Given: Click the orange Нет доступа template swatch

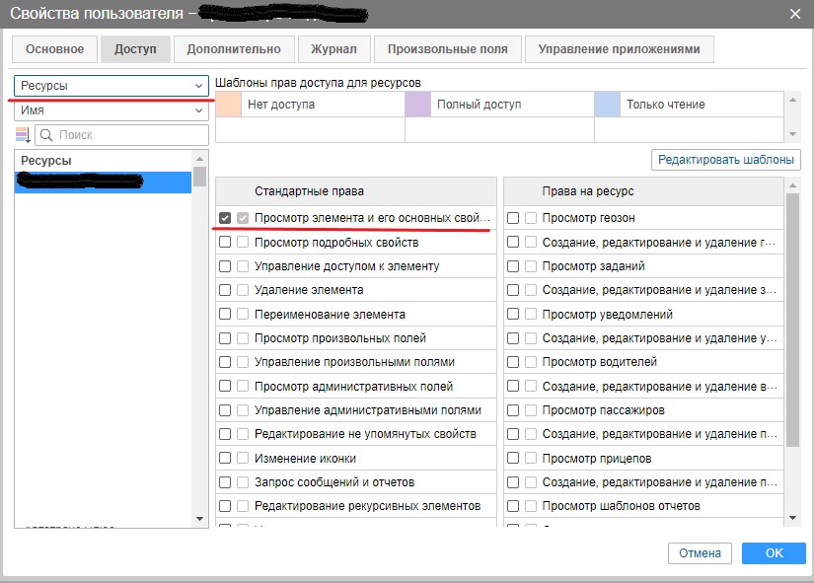Looking at the screenshot, I should 228,104.
